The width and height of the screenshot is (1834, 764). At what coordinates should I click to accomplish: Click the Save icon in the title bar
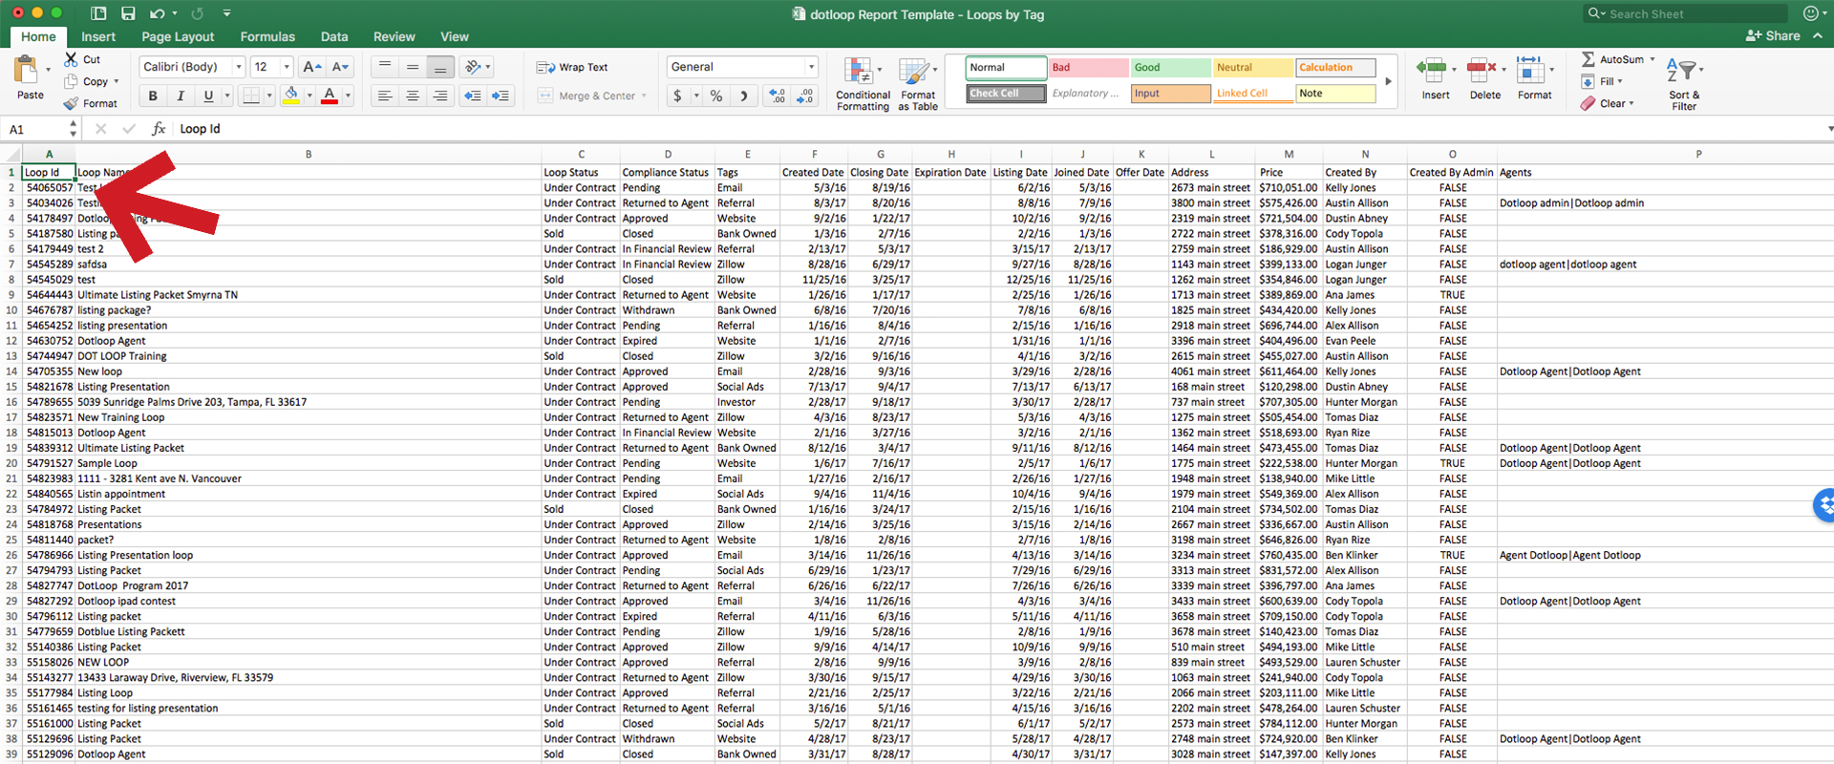click(128, 13)
